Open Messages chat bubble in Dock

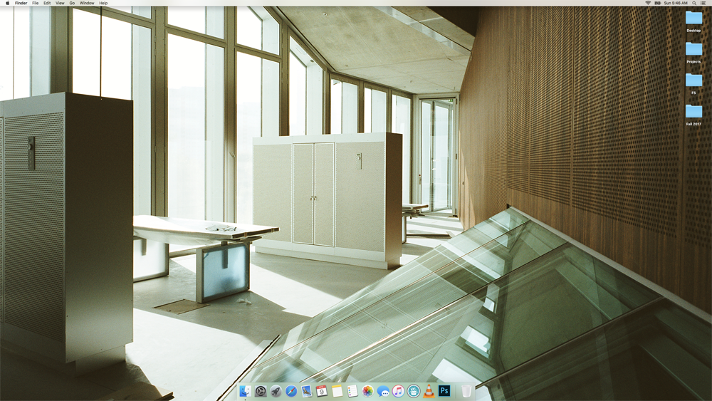pos(383,391)
